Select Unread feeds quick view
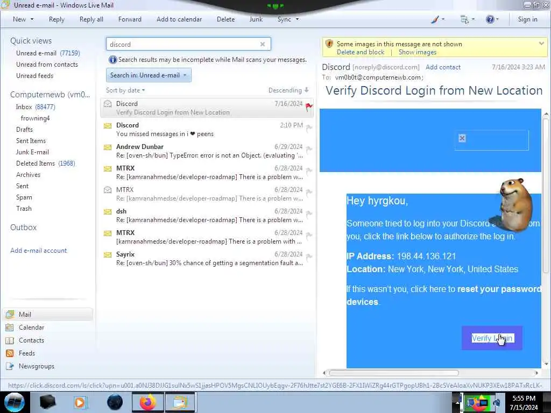 34,75
